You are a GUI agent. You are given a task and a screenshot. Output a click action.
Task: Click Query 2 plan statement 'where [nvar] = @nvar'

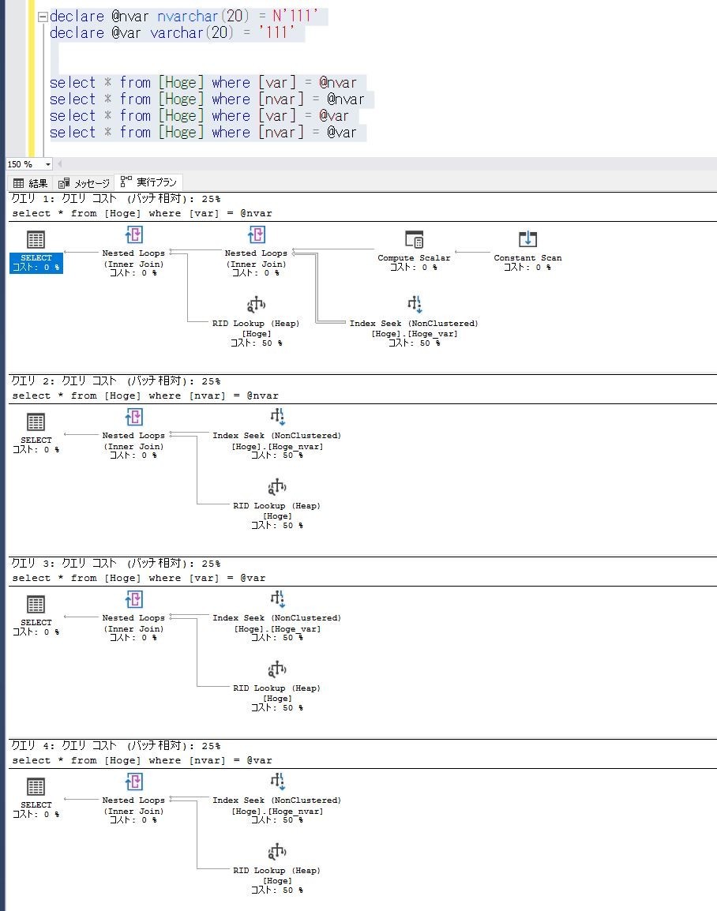pos(145,396)
